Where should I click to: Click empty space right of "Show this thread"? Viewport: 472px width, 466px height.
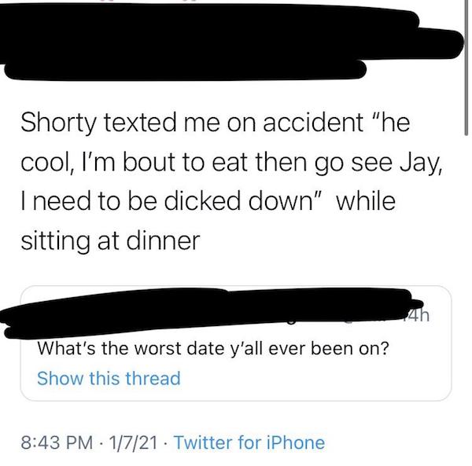pos(315,378)
